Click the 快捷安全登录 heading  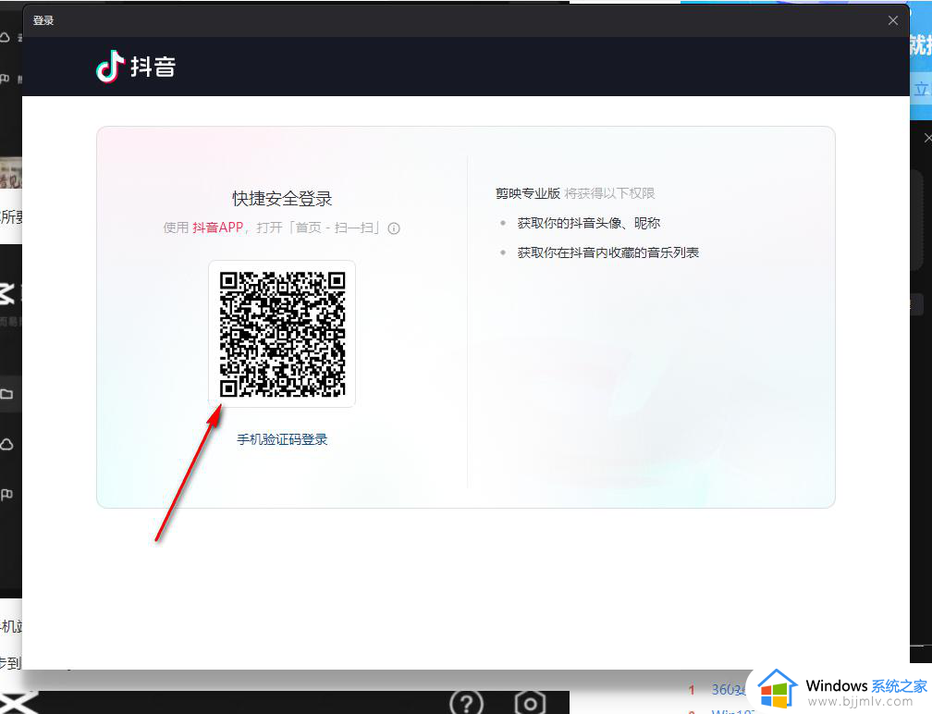click(x=282, y=199)
